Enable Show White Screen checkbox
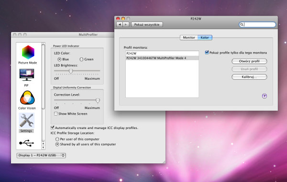This screenshot has width=287, height=182. (56, 114)
